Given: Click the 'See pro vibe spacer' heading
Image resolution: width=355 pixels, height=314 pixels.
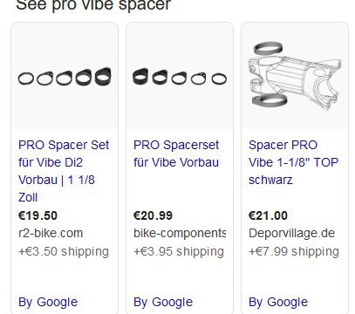Looking at the screenshot, I should pos(93,5).
